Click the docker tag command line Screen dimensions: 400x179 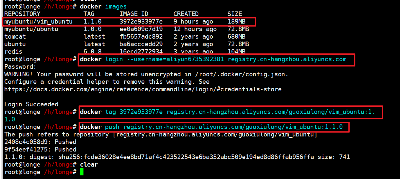[227, 112]
